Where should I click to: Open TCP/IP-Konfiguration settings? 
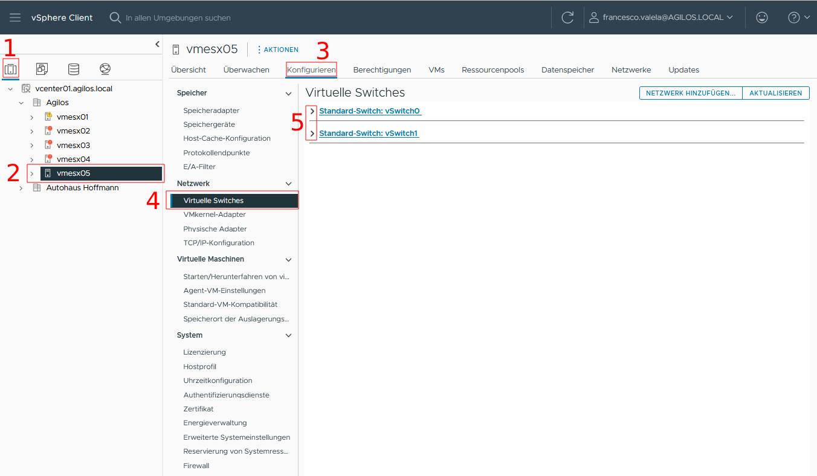pos(219,243)
